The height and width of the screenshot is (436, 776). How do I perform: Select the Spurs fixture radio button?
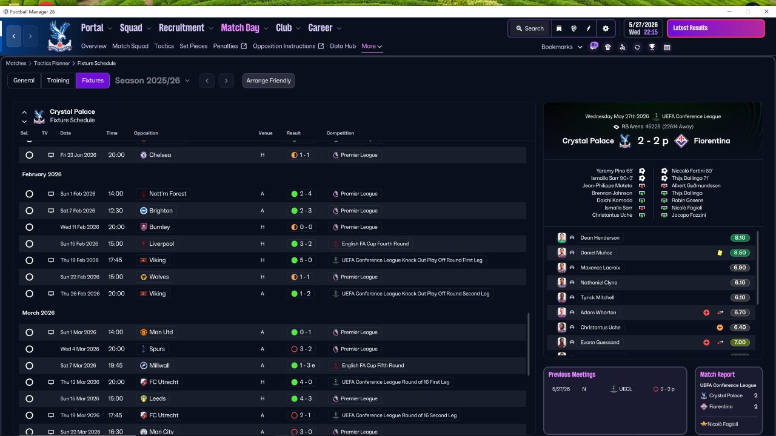coord(29,349)
